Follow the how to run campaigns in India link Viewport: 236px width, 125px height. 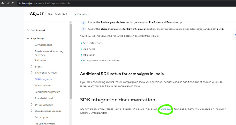(122, 86)
